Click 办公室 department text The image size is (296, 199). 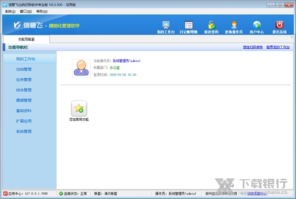(115, 67)
